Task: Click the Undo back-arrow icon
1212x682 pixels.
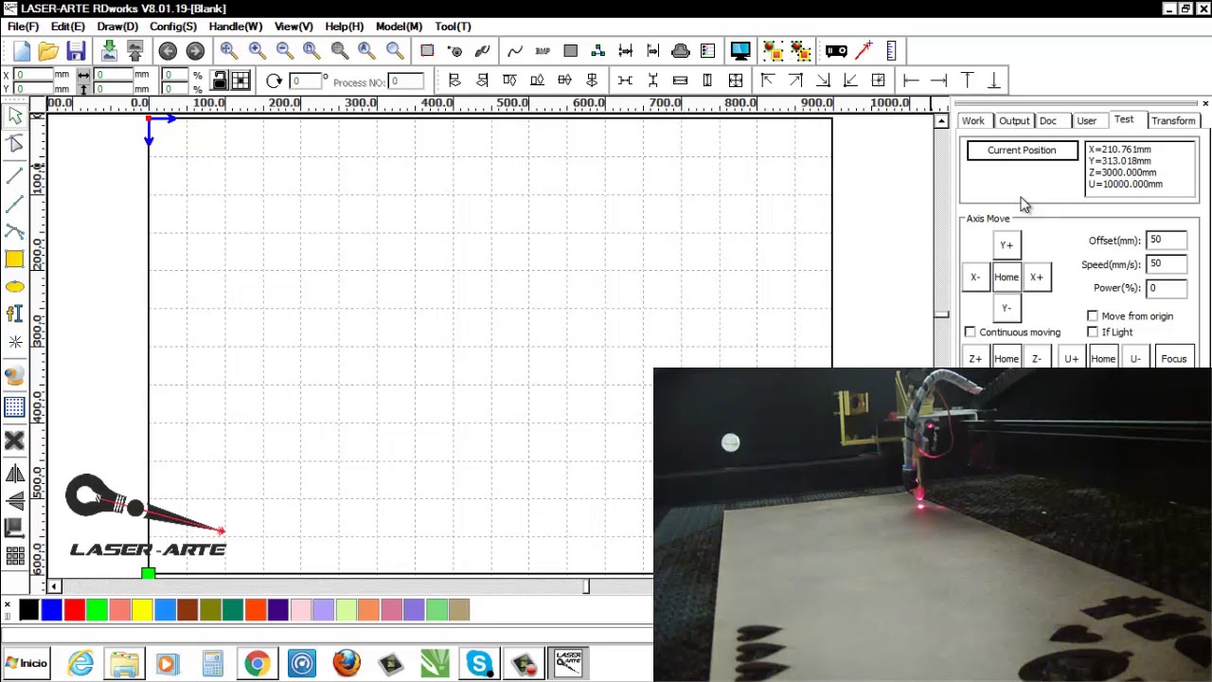Action: (x=168, y=51)
